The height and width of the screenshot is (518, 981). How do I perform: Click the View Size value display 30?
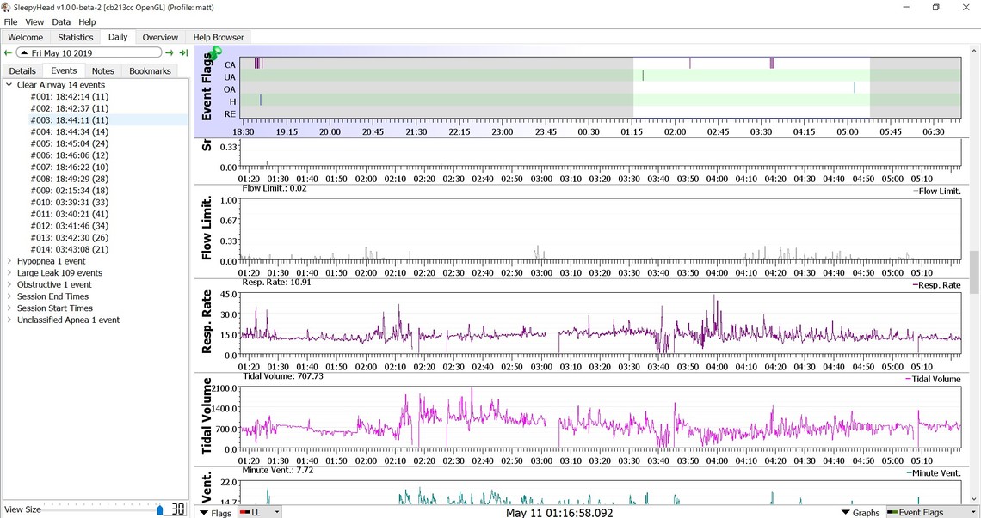[x=177, y=509]
